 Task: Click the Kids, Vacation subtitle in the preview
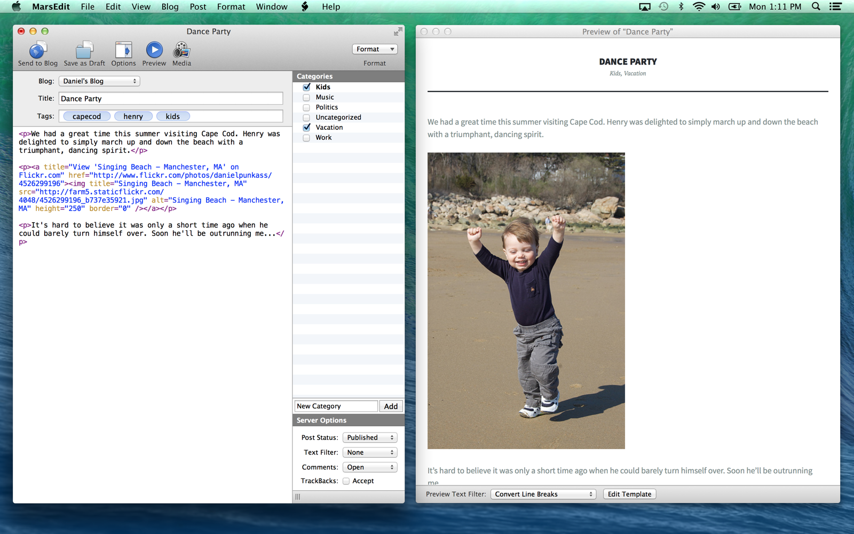pyautogui.click(x=628, y=74)
